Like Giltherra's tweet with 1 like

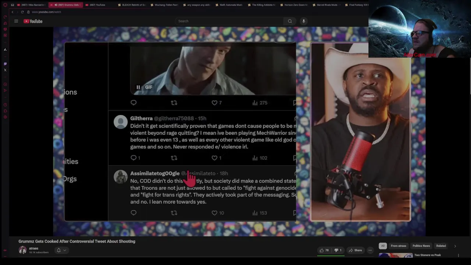point(216,158)
